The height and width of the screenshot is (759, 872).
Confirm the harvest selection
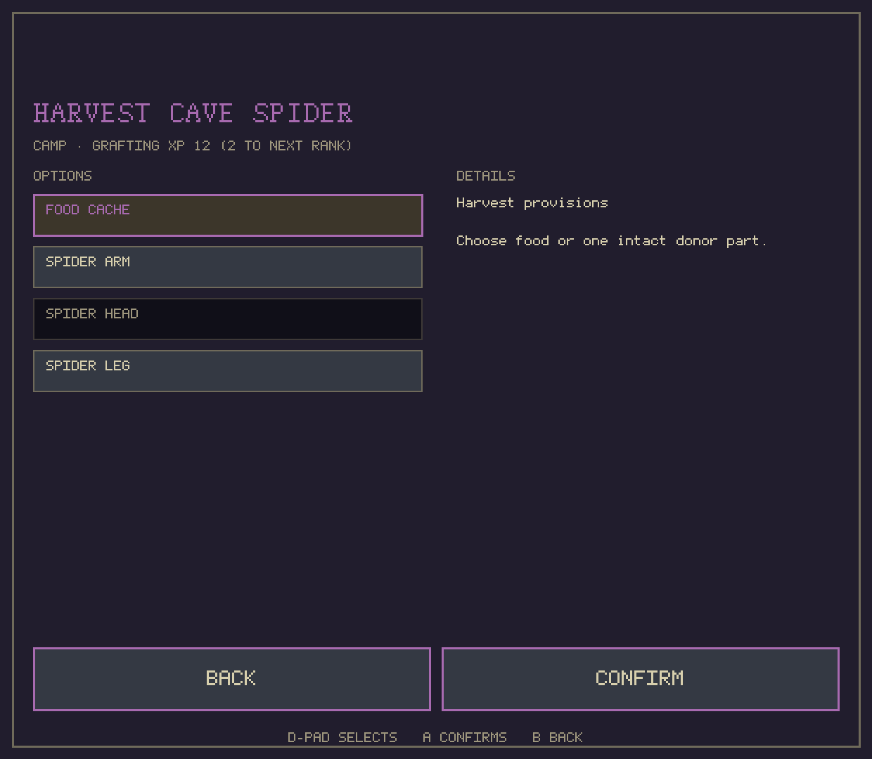click(x=641, y=679)
